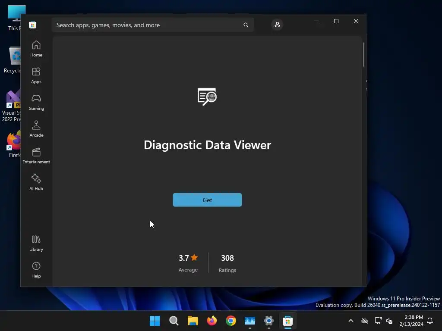Open the clock showing 2:38 PM
This screenshot has width=442, height=331.
(411, 321)
